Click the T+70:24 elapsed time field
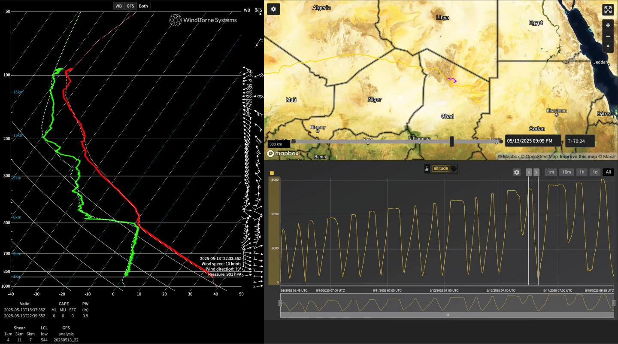618x344 pixels. coord(580,141)
